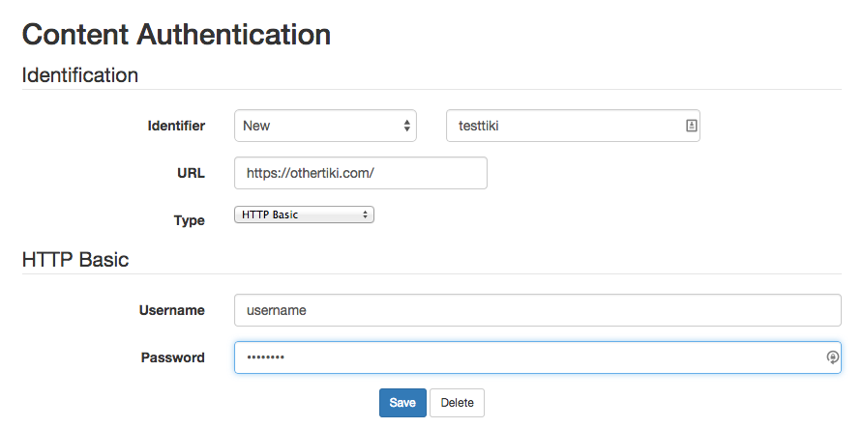This screenshot has height=428, width=863.
Task: Open the Type dropdown set to HTTP Basic
Action: pyautogui.click(x=304, y=214)
